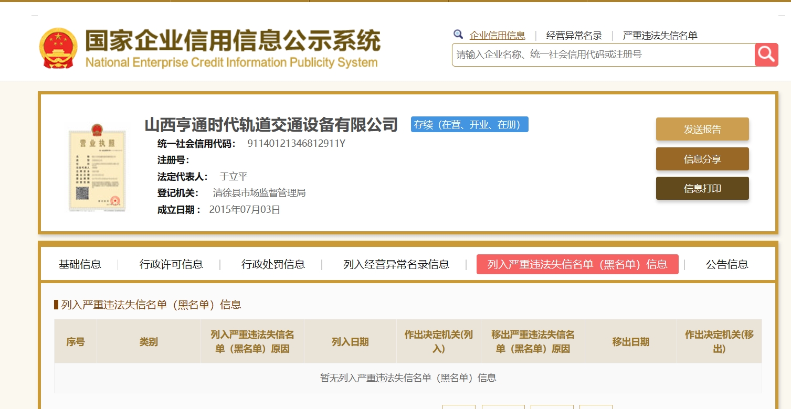Viewport: 791px width, 409px height.
Task: Select the 严重违法失信名单 search category
Action: (x=660, y=36)
